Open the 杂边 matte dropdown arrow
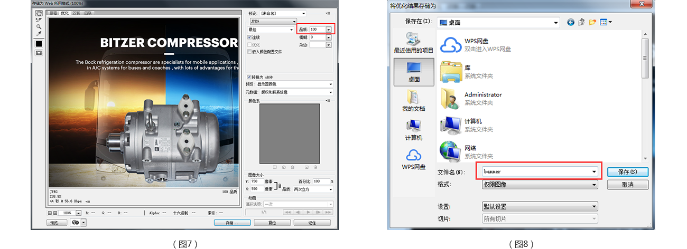The height and width of the screenshot is (249, 687). pos(328,45)
